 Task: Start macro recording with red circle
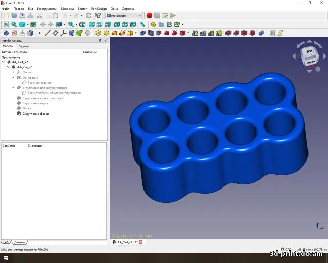click(x=149, y=16)
